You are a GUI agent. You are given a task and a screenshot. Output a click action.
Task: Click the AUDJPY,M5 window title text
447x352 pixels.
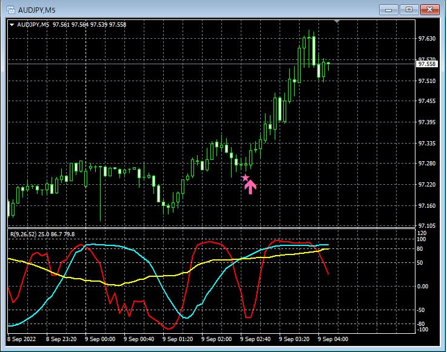point(37,10)
